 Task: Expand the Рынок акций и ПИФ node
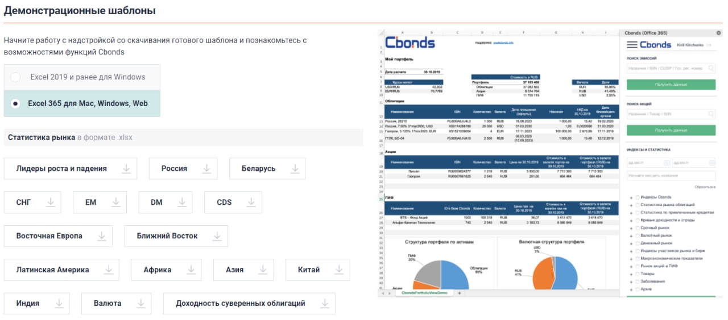point(631,266)
